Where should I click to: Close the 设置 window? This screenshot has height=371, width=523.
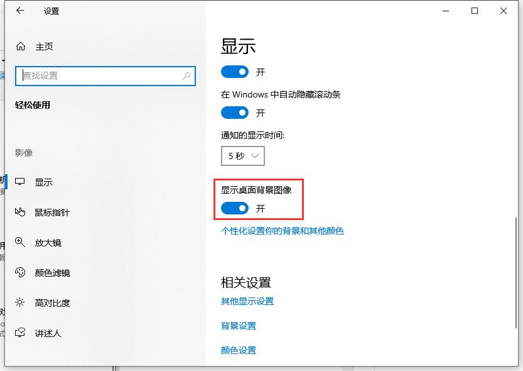pos(504,11)
